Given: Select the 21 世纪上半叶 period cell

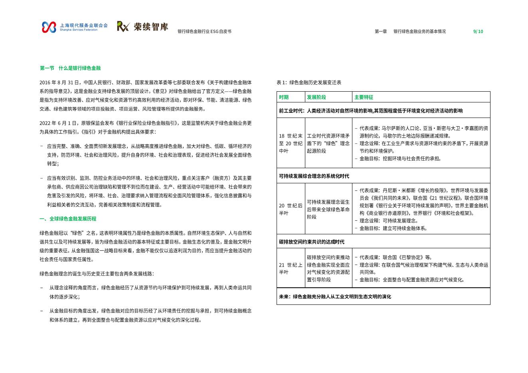Looking at the screenshot, I should 291,268.
